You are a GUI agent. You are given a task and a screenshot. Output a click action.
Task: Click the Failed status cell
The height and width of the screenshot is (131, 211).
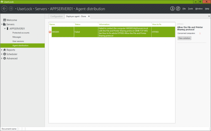point(86,32)
